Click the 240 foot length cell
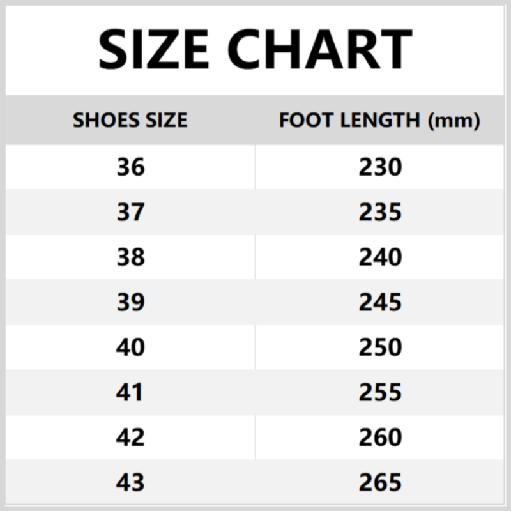511x511 pixels. click(x=380, y=257)
